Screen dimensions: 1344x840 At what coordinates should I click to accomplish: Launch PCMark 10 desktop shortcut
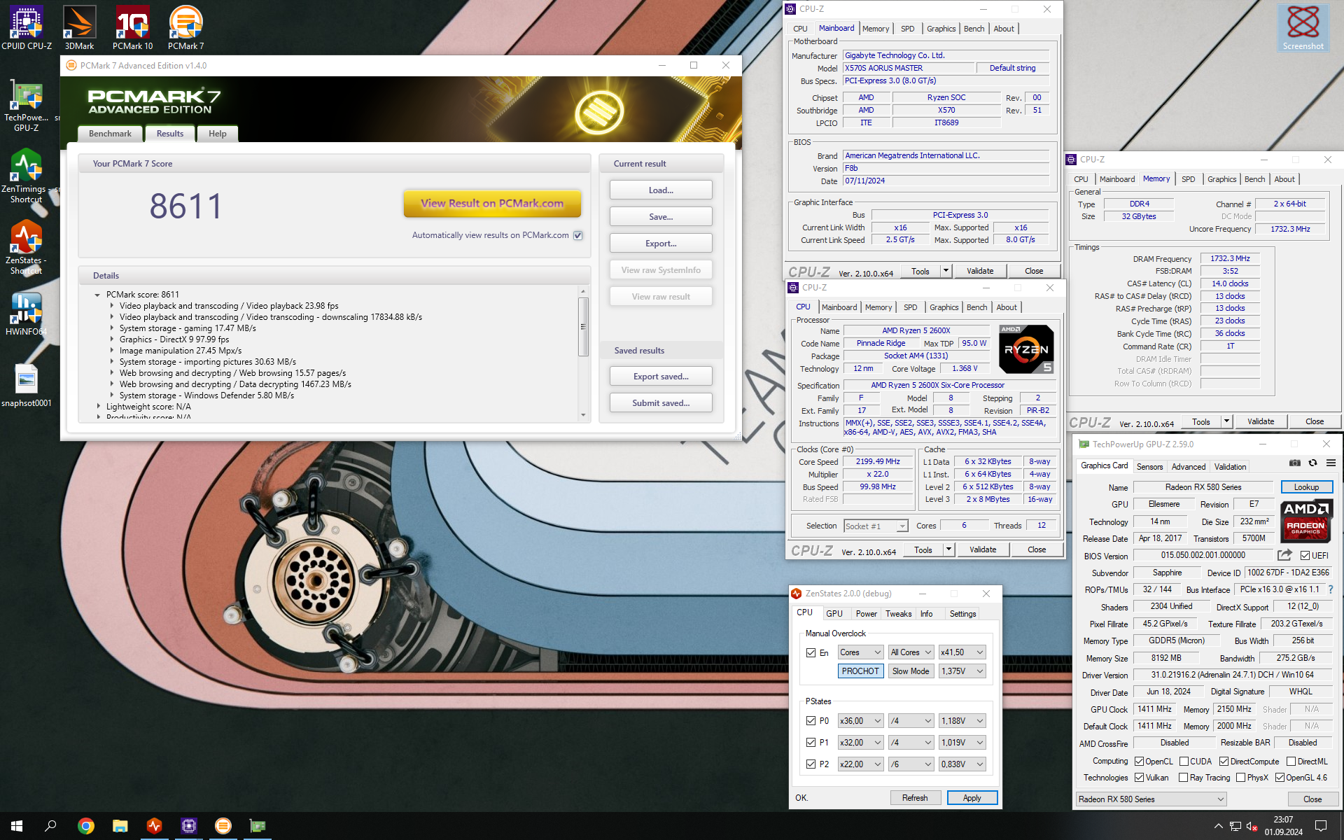[x=132, y=28]
